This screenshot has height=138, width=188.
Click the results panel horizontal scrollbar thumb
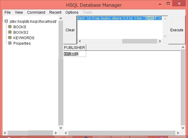(x=122, y=133)
